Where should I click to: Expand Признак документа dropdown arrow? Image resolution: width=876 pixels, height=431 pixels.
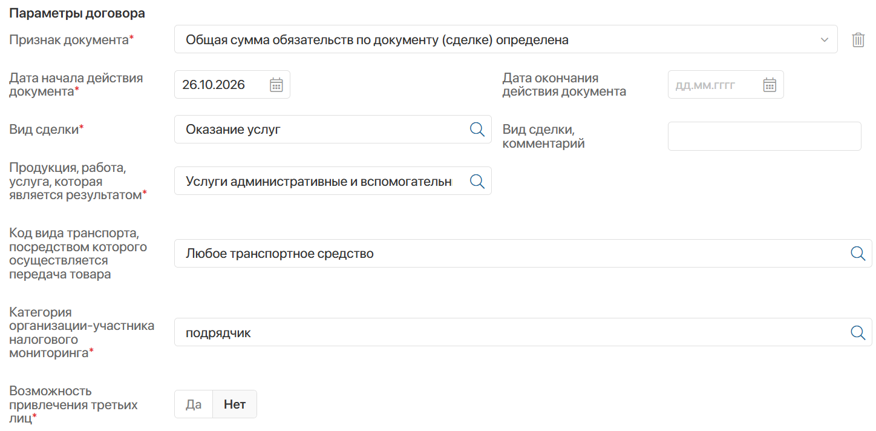(x=824, y=40)
